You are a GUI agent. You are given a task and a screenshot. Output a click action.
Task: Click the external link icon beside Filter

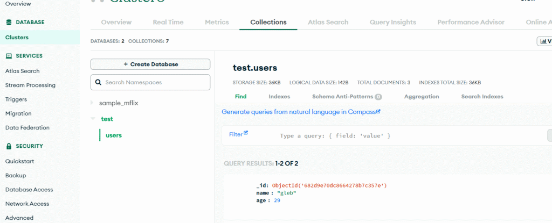[246, 133]
